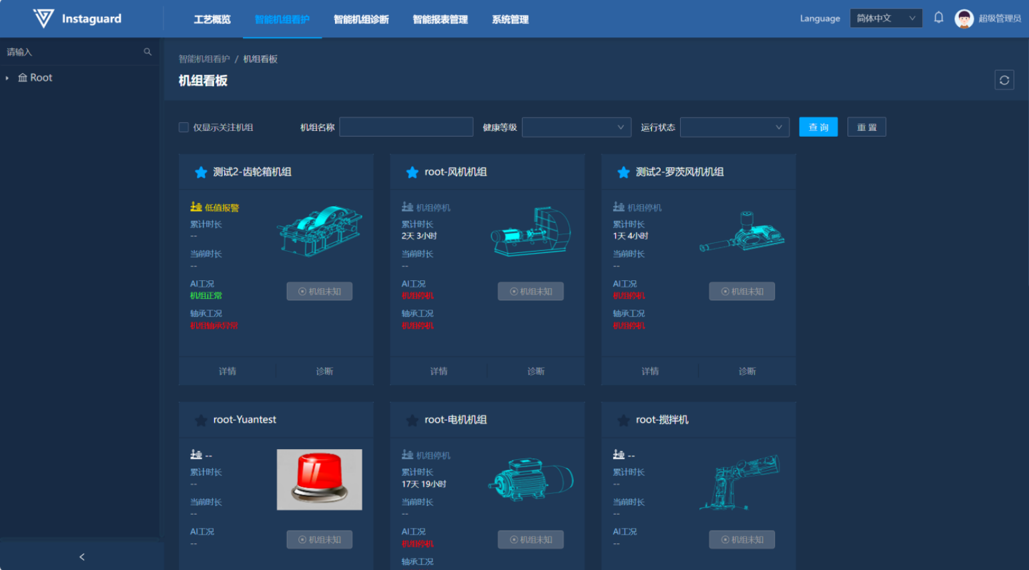Click the Roots blower image
1029x570 pixels.
pyautogui.click(x=742, y=232)
